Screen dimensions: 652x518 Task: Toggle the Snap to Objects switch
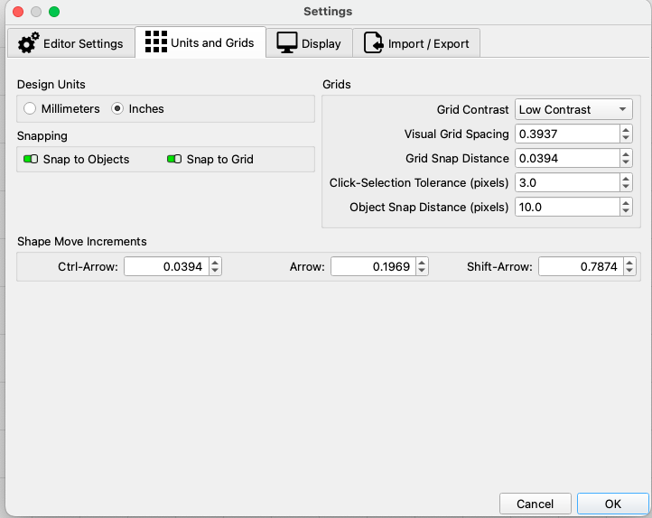point(31,160)
